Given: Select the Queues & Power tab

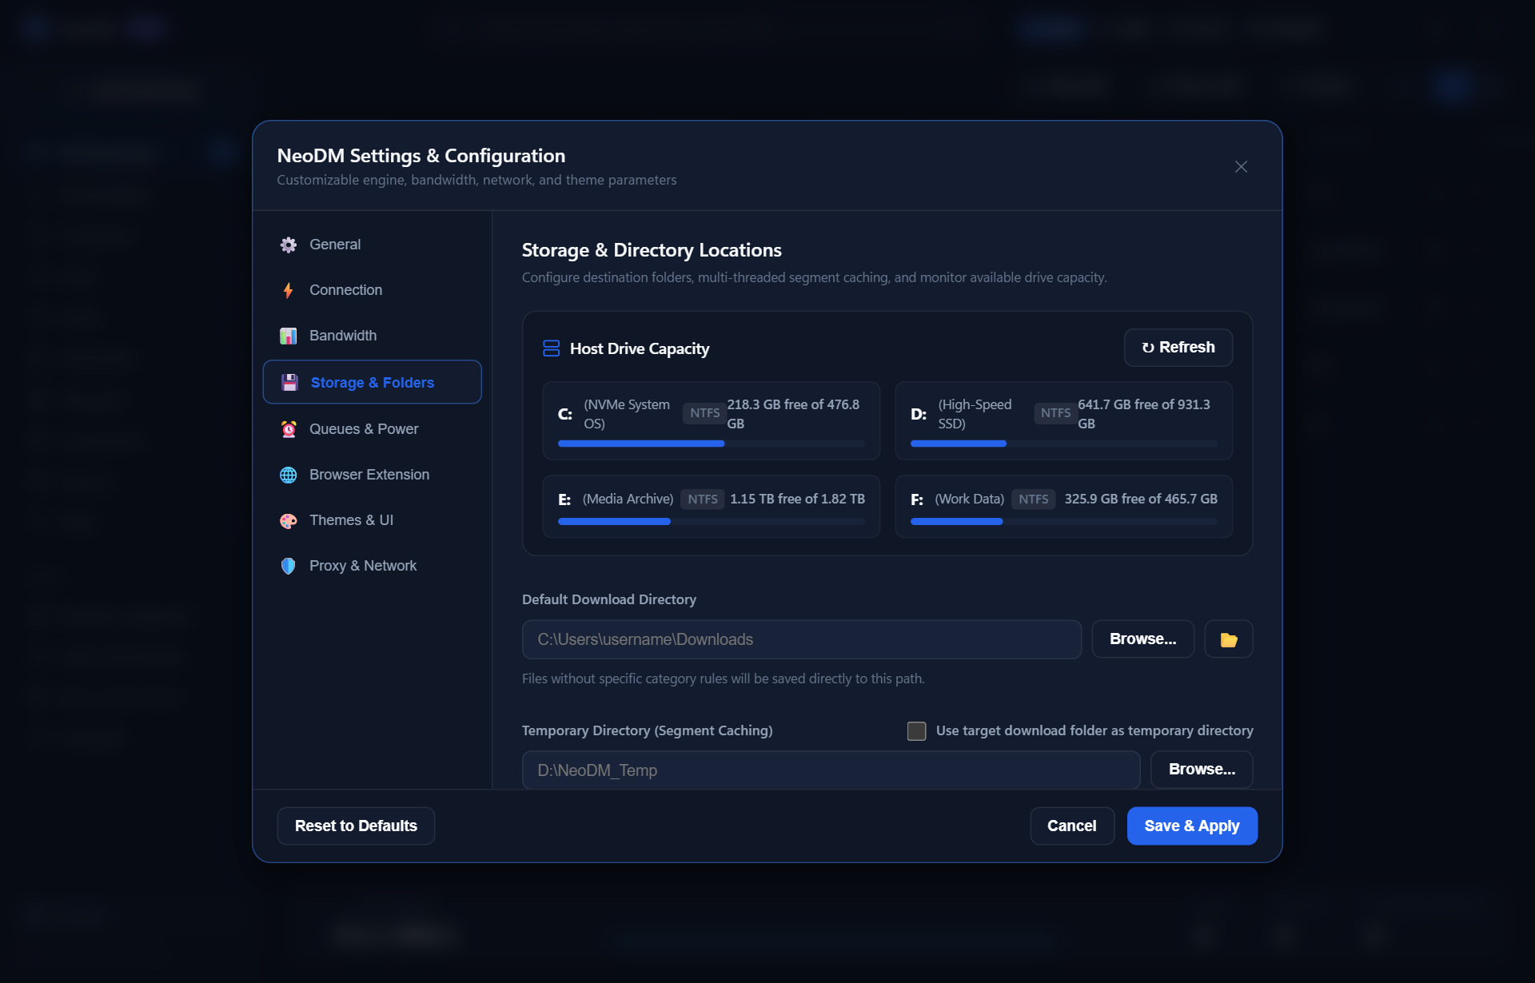Looking at the screenshot, I should (372, 429).
